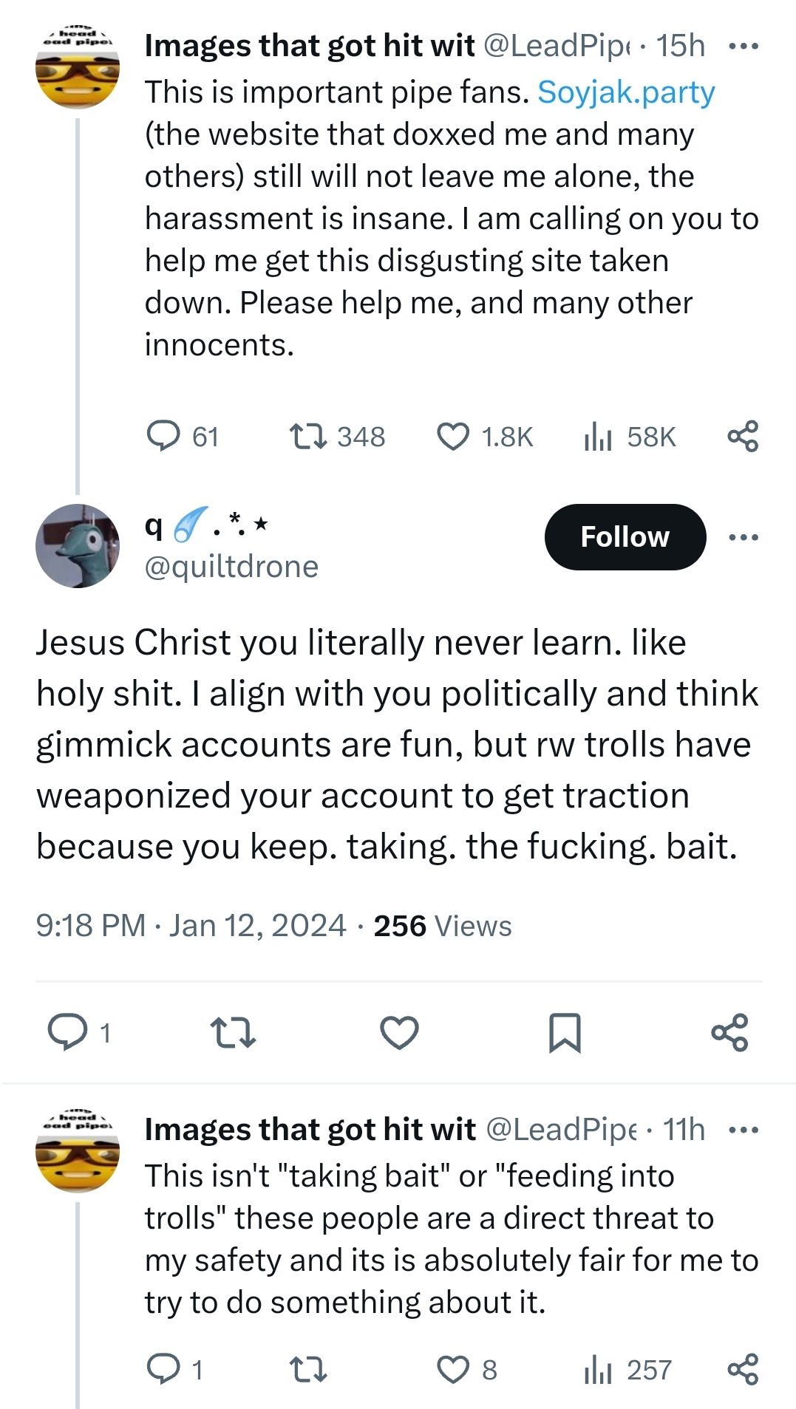Repost quiltdrone's main tweet
Screen dimensions: 796x1409
tap(233, 1032)
